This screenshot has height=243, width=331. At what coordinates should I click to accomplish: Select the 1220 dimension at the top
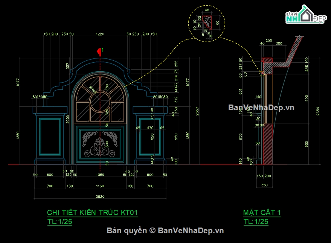[x=99, y=34]
